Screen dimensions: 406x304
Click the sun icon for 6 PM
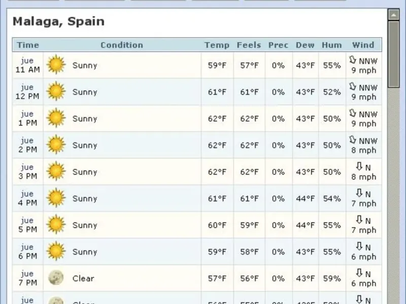coord(56,252)
